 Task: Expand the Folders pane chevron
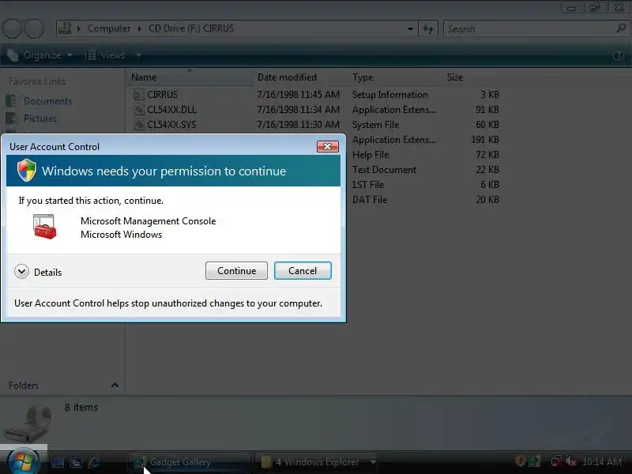[115, 386]
